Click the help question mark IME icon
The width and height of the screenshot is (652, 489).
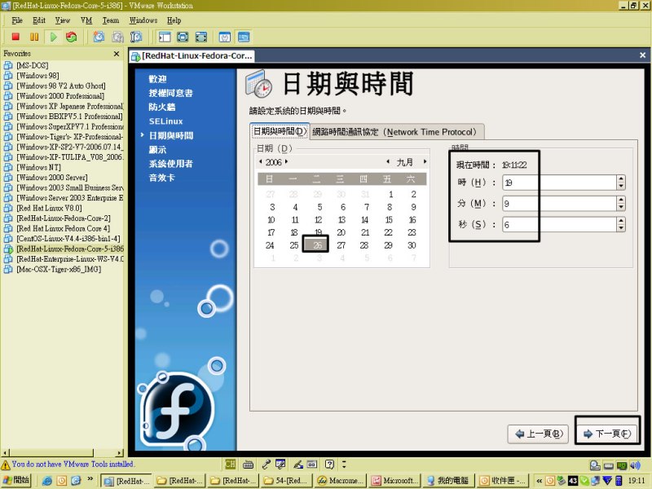pos(329,464)
